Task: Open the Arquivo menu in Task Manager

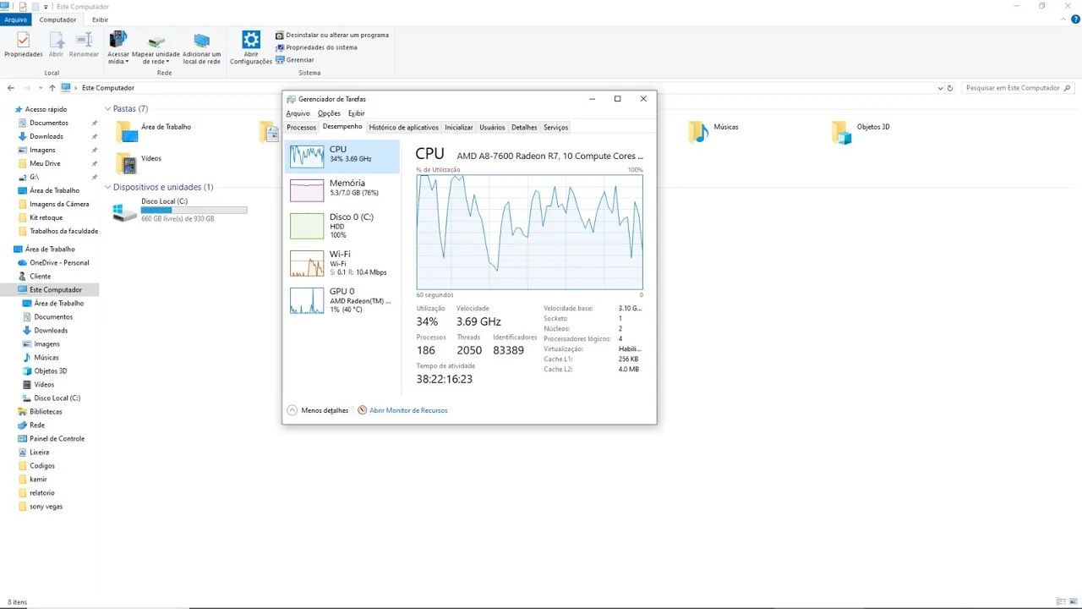Action: click(298, 113)
